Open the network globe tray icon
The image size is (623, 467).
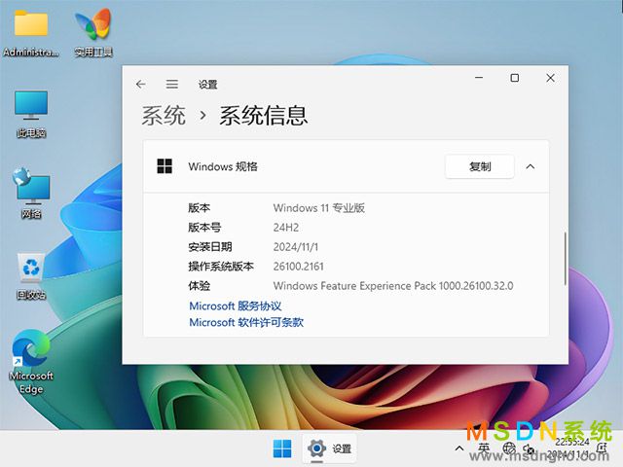pos(509,449)
